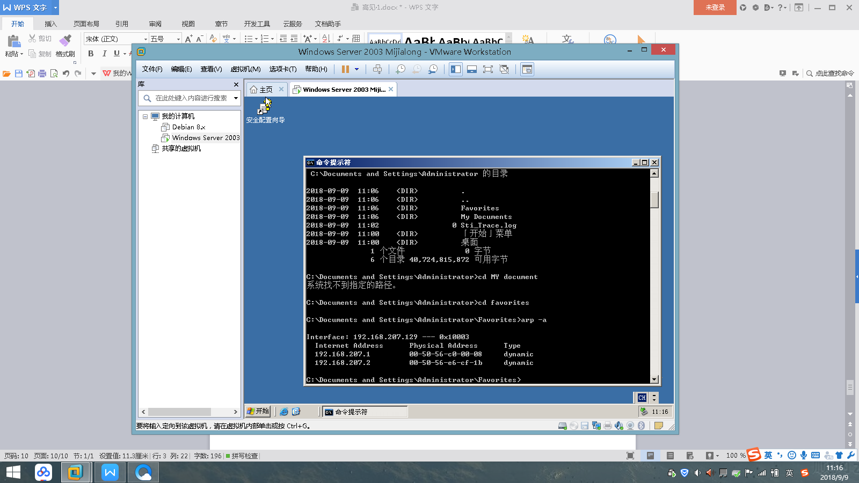Close the Windows Server 2003 VM tab
The width and height of the screenshot is (859, 483).
coord(391,89)
